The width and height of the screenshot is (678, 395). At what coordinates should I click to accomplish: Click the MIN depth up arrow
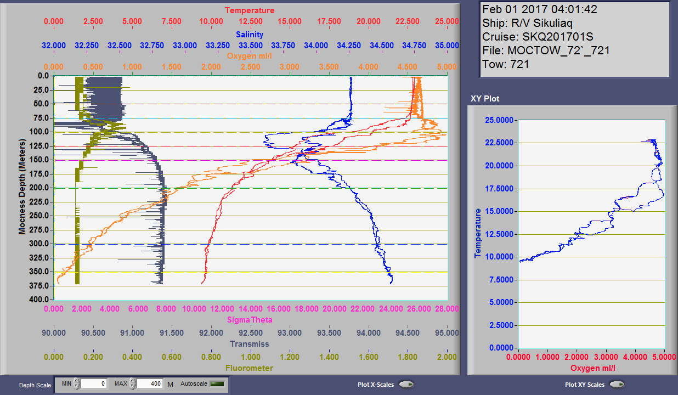(76, 381)
